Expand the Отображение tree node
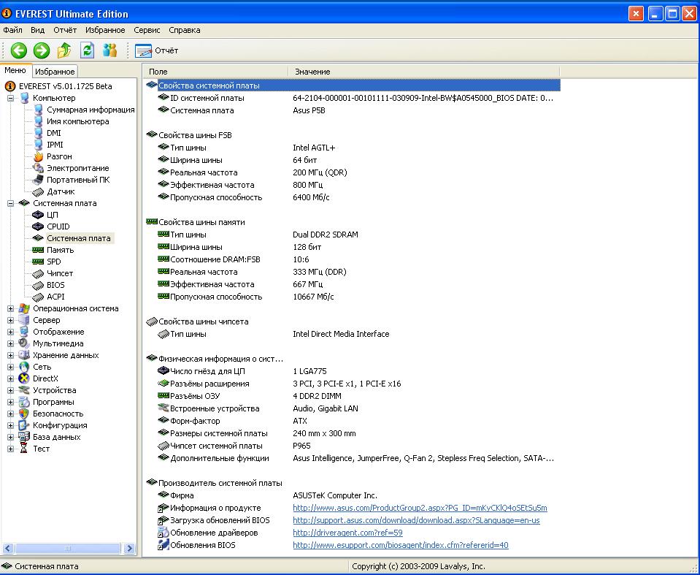This screenshot has width=700, height=575. click(10, 332)
